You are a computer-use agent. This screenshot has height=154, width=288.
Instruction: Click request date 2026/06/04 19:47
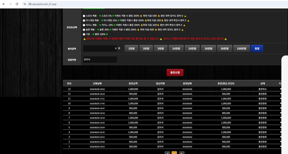pos(97,108)
